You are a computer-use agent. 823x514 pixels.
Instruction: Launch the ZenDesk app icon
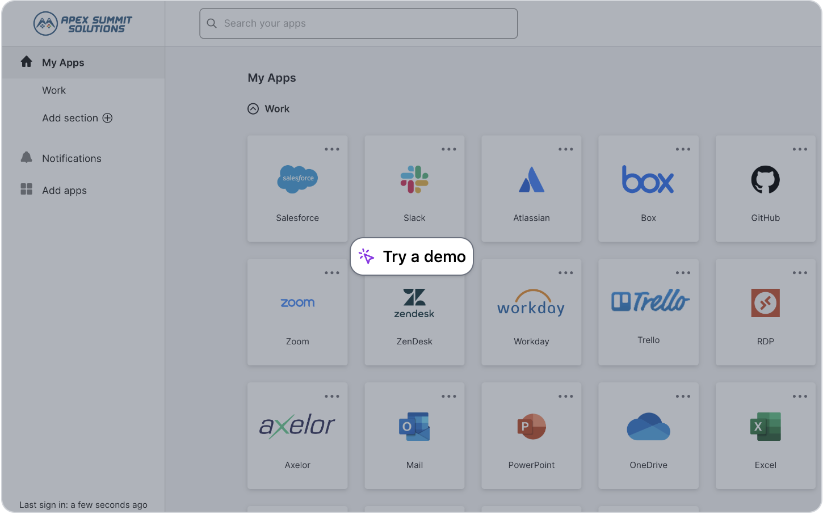pos(414,303)
